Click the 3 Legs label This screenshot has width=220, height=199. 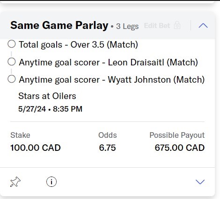127,26
